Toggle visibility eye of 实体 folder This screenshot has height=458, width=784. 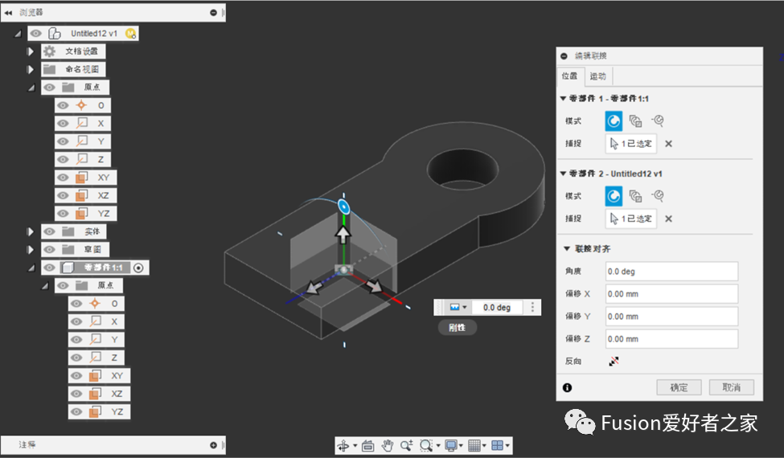(49, 231)
